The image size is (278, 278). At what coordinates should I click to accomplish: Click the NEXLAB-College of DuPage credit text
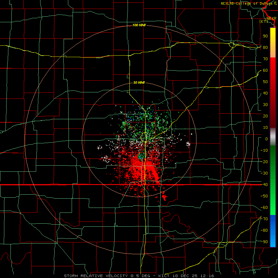(x=248, y=3)
